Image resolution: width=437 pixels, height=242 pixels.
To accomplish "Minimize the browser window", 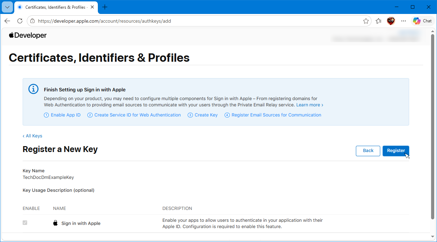I will 397,7.
